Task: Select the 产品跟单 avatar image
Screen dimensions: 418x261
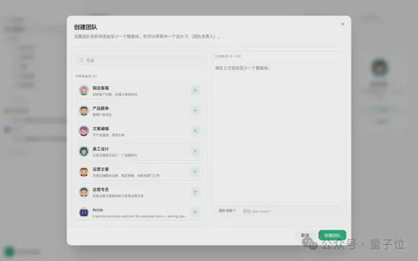Action: 84,110
